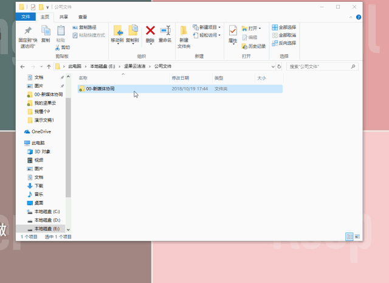Sort by Type (类型) column header
Image resolution: width=389 pixels, height=283 pixels.
pos(233,78)
